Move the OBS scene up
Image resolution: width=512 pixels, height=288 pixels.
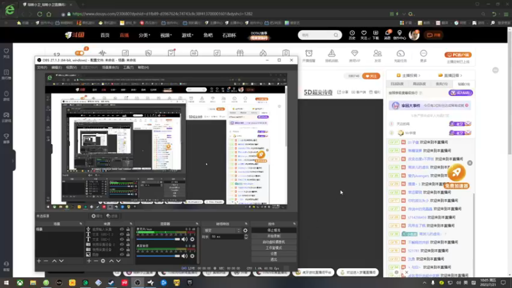tap(54, 261)
